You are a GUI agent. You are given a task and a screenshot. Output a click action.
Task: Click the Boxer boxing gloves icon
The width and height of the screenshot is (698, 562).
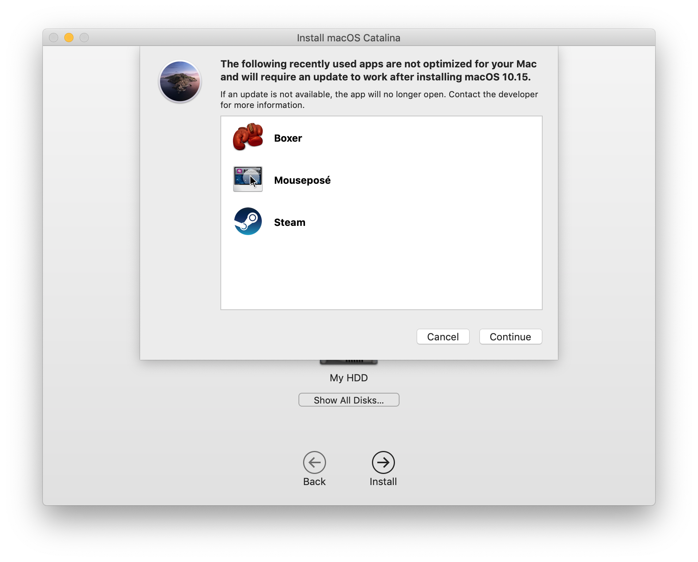pos(248,137)
